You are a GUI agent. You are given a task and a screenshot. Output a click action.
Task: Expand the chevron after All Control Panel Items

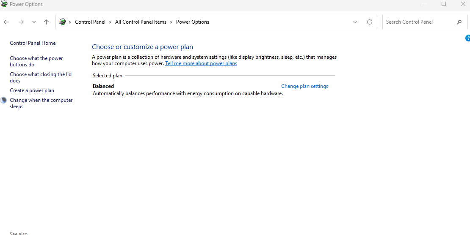click(171, 22)
